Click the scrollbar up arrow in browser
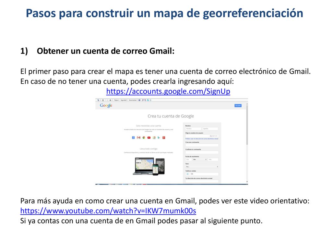Viewport: 332px width, 249px height. [247, 104]
